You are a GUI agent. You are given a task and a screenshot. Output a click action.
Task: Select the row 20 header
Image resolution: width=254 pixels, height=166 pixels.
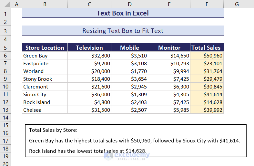click(x=5, y=164)
